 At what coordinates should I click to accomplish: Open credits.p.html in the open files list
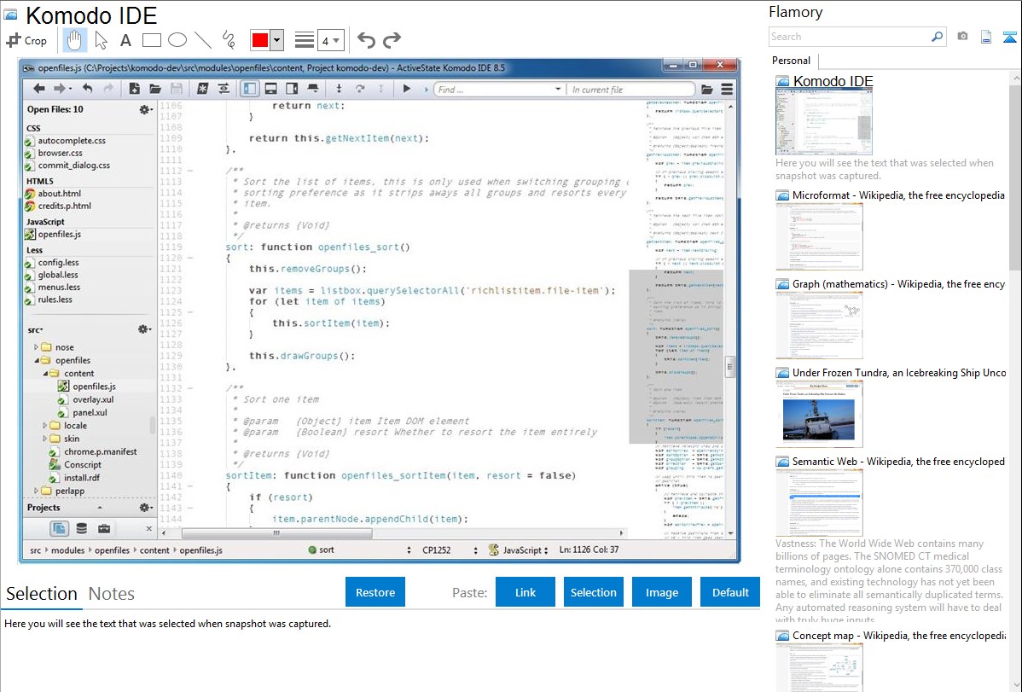pos(65,206)
